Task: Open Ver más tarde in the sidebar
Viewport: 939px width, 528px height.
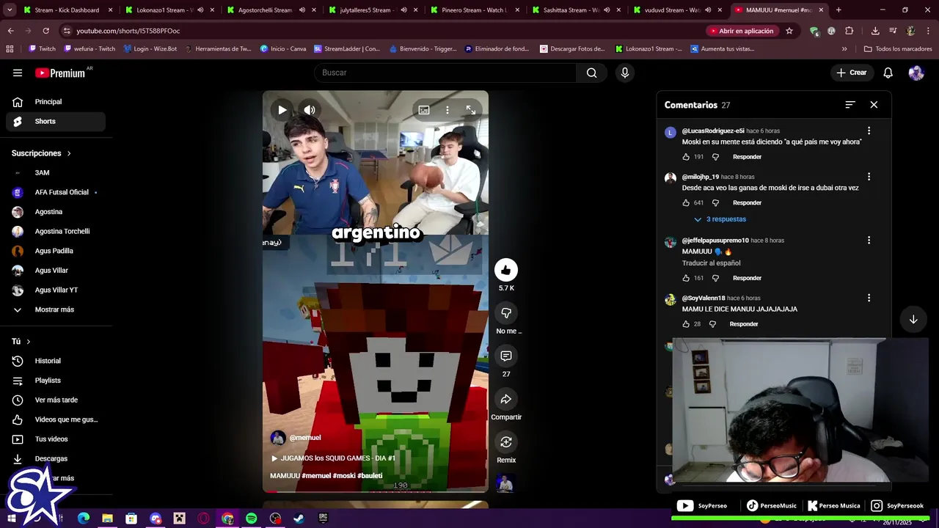Action: pos(56,400)
